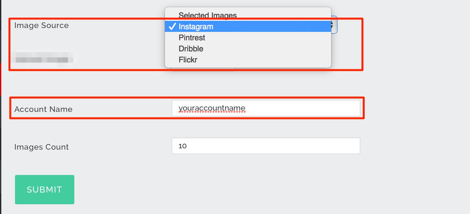The height and width of the screenshot is (214, 470).
Task: Choose the Selected Images option
Action: coord(208,15)
